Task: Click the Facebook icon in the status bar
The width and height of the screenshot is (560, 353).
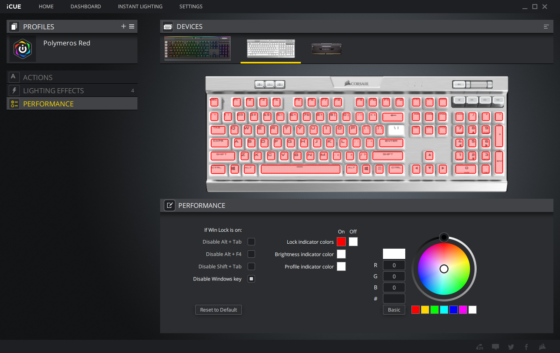Action: pos(526,347)
